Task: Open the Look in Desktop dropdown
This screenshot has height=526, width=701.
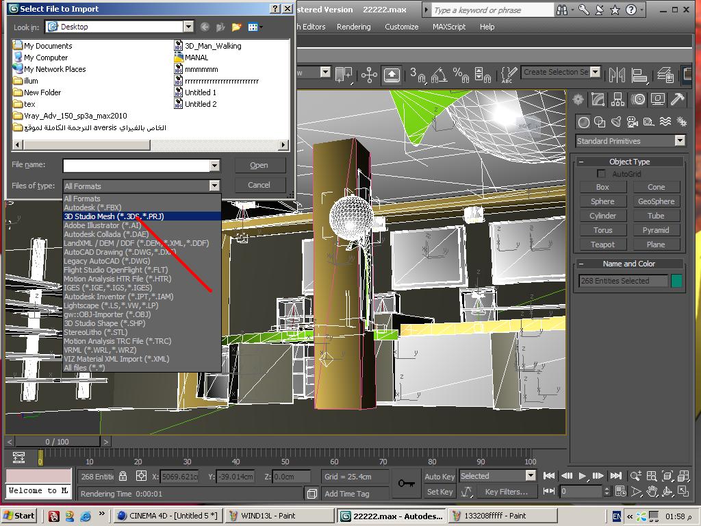Action: pos(189,27)
